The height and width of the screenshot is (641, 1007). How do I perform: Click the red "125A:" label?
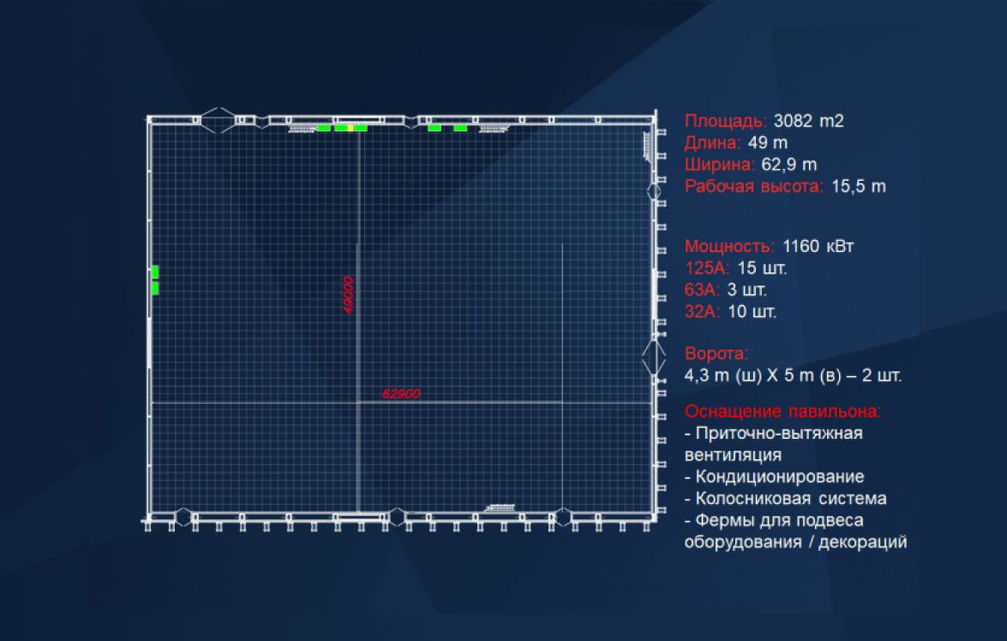click(x=708, y=268)
